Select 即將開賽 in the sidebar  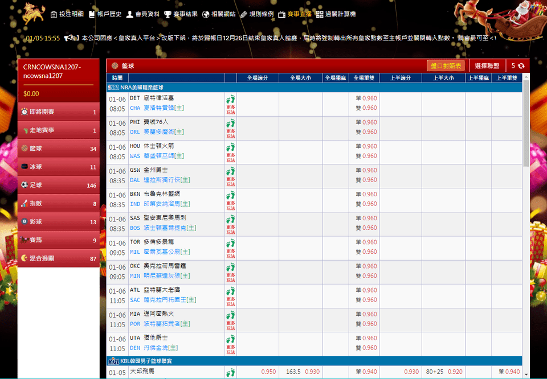(58, 112)
